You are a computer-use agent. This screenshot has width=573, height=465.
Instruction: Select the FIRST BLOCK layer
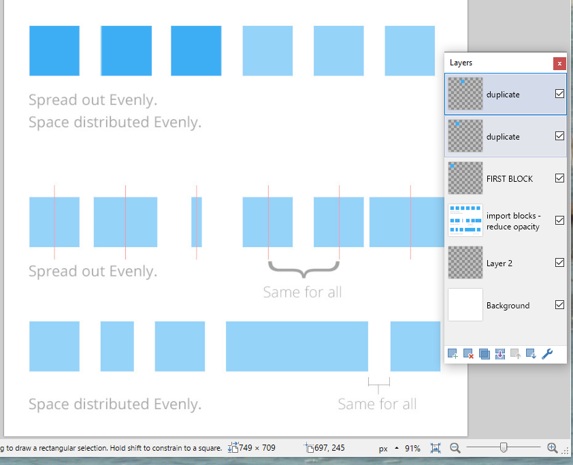tap(506, 178)
